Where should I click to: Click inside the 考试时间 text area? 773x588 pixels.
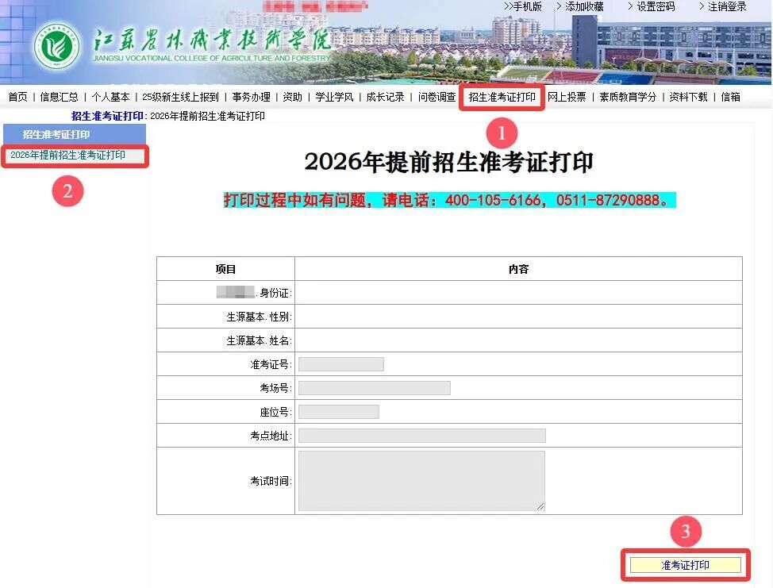tap(421, 481)
